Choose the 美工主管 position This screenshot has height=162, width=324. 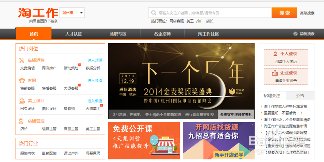point(93,129)
